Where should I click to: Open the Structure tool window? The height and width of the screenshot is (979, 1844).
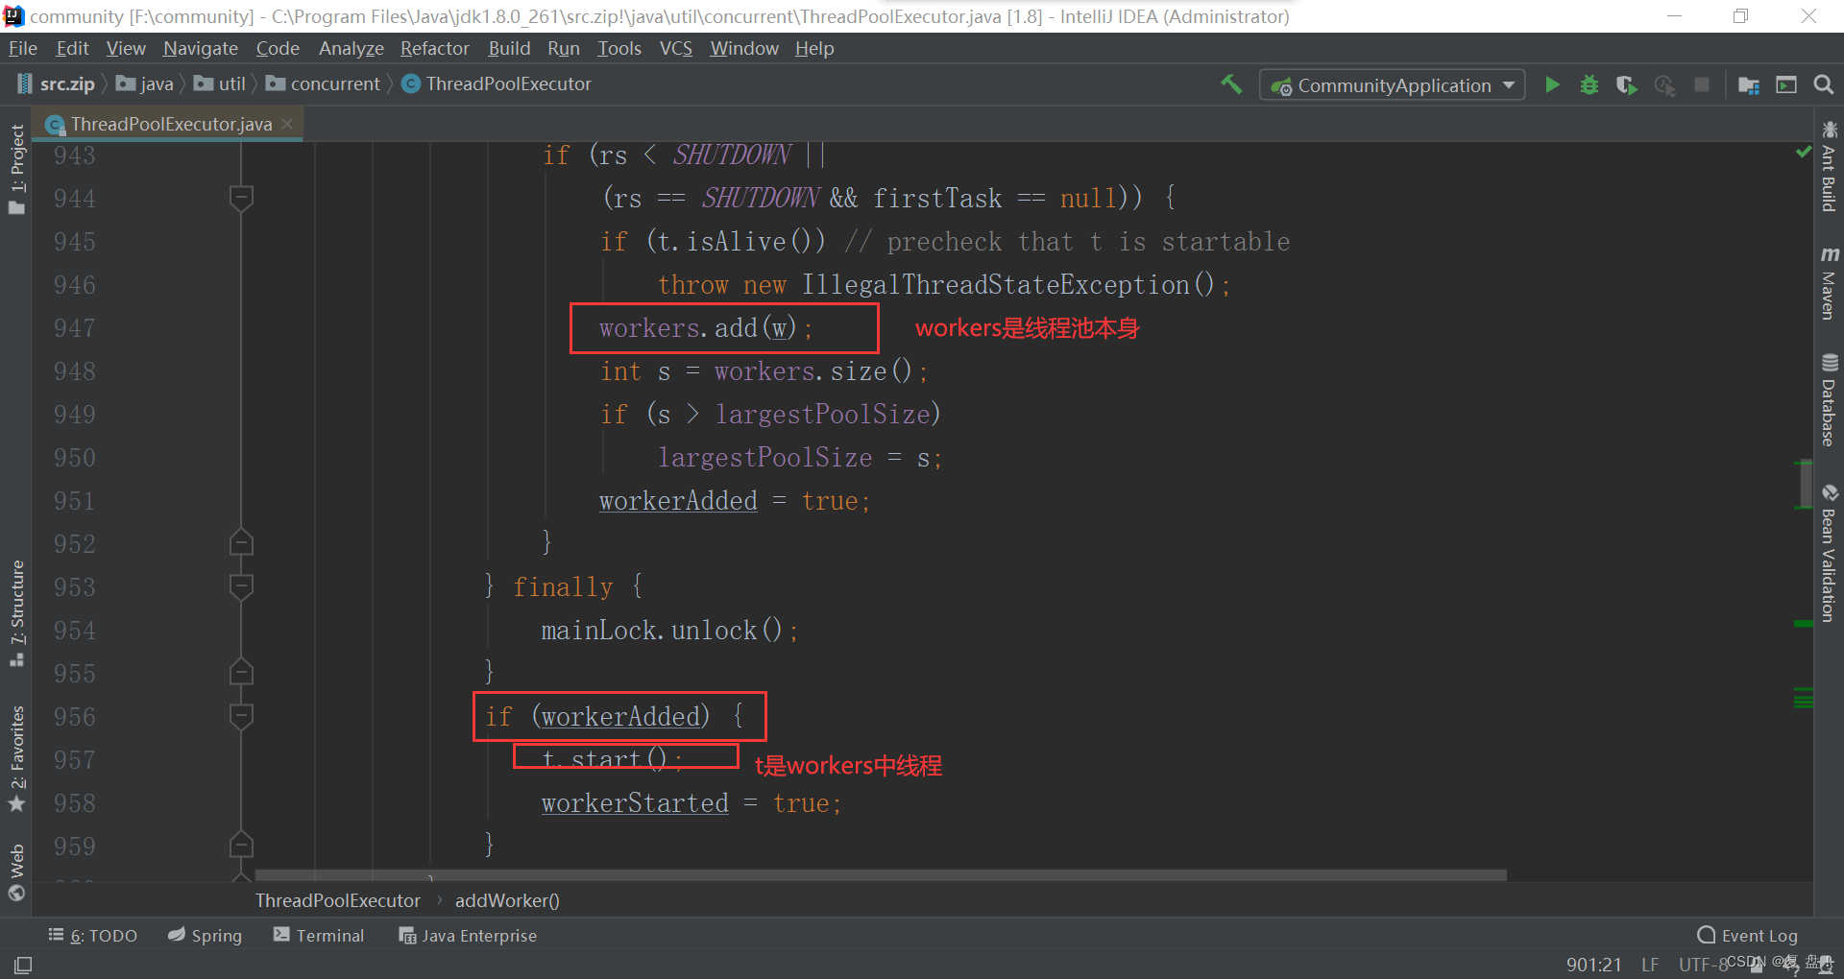click(x=17, y=612)
